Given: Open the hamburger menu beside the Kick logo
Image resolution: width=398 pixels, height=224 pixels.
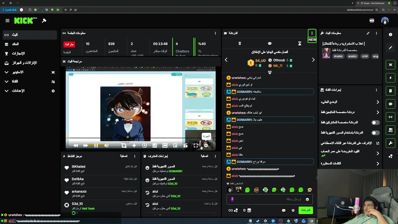Looking at the screenshot, I should click(7, 21).
